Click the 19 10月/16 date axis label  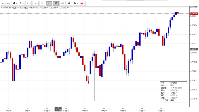(66, 110)
